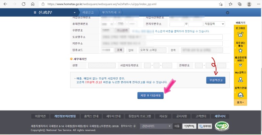This screenshot has height=135, width=262.
Task: Open the 이용약관 footer link
Action: coord(40,116)
